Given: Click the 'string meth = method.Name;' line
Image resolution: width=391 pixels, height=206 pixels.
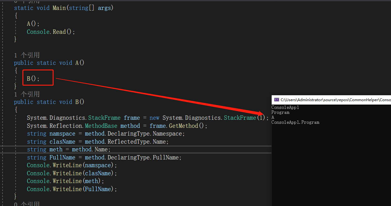Looking at the screenshot, I should [69, 150].
